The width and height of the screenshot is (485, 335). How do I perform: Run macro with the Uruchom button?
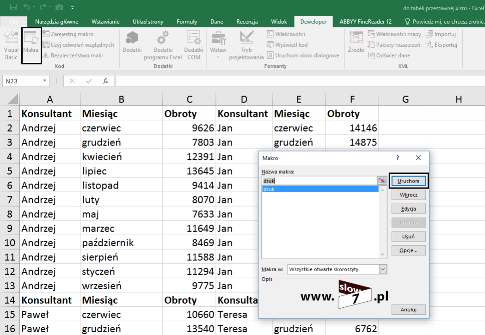pos(409,181)
